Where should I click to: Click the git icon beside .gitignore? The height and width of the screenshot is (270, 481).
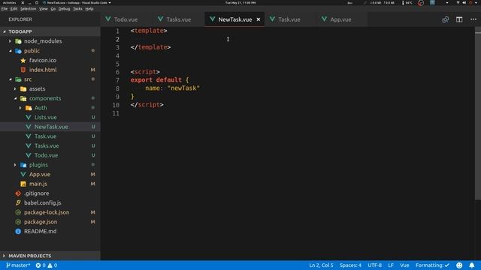[18, 193]
